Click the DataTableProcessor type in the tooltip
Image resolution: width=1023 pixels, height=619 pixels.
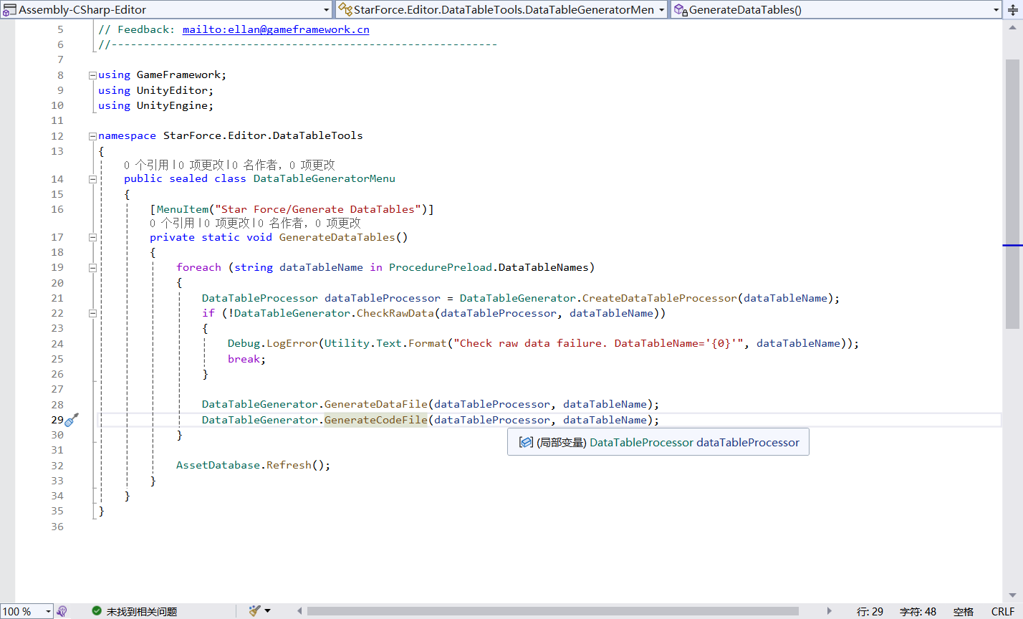point(642,443)
